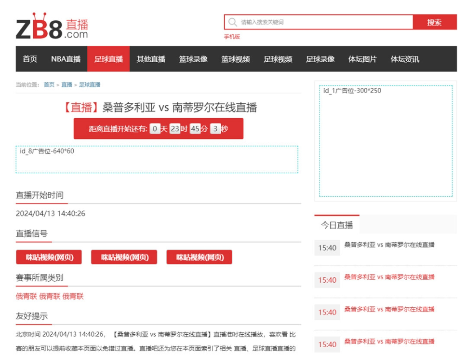Screen dimensions: 467x355
Task: Click the id_1 300*250 ad placeholder
Action: click(x=386, y=141)
